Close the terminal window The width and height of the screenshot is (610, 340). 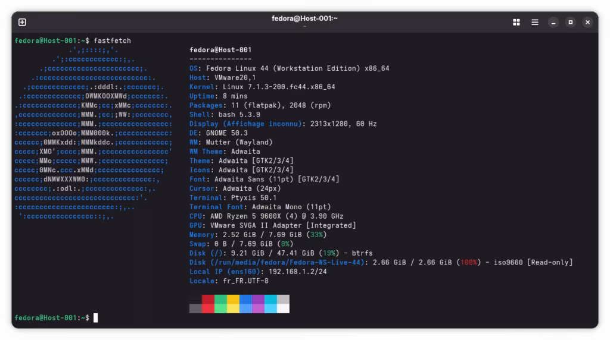(x=587, y=22)
